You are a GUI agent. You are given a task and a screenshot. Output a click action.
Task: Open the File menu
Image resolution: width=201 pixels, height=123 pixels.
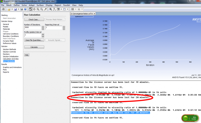coord(3,5)
